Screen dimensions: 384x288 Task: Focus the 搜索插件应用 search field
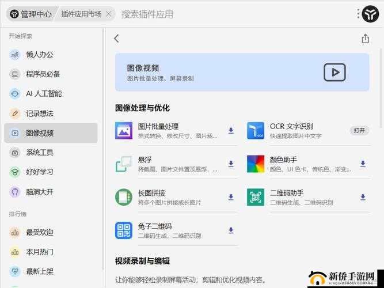click(x=147, y=14)
